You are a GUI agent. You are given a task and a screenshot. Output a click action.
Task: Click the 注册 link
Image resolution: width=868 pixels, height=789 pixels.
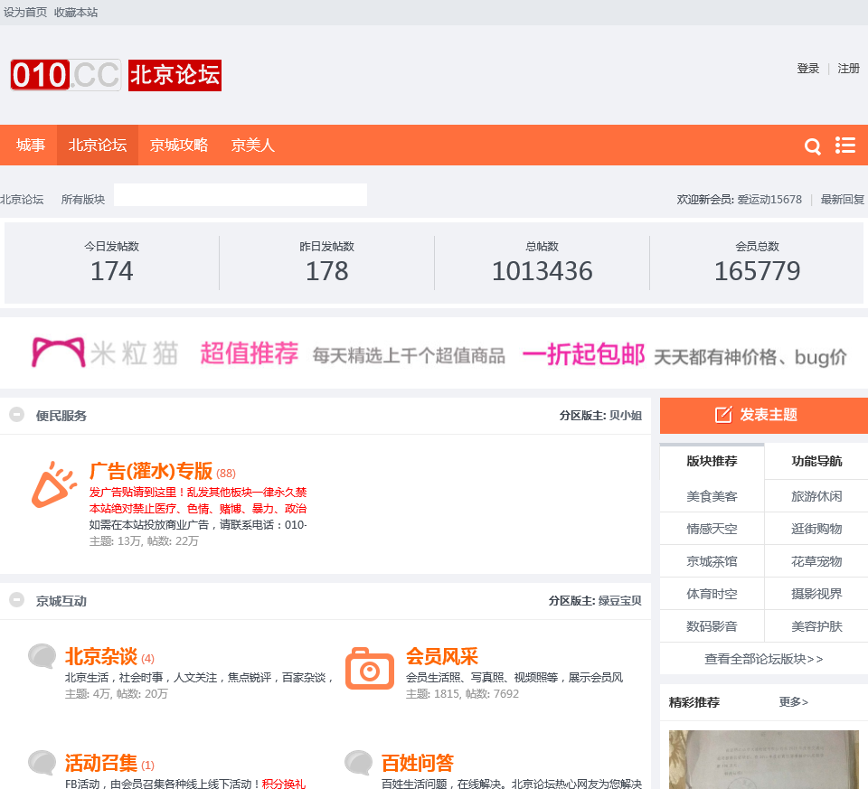point(848,69)
